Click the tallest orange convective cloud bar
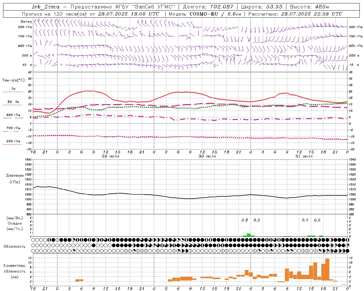The image size is (364, 291). [327, 269]
